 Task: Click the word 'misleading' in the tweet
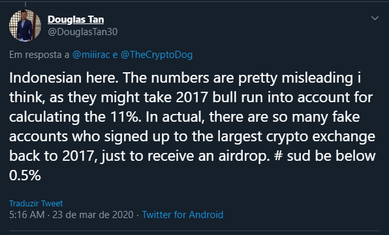pyautogui.click(x=317, y=78)
